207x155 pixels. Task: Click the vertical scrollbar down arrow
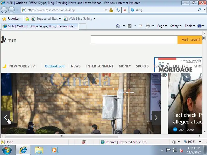click(x=204, y=132)
